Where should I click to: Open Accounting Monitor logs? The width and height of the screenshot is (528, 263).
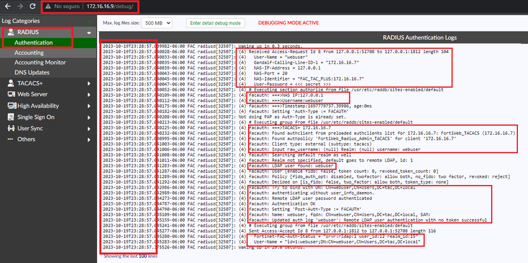pos(40,63)
